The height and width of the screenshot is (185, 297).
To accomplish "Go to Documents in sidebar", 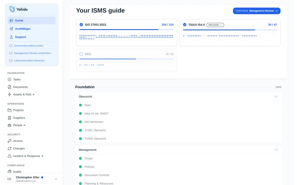I will [20, 87].
